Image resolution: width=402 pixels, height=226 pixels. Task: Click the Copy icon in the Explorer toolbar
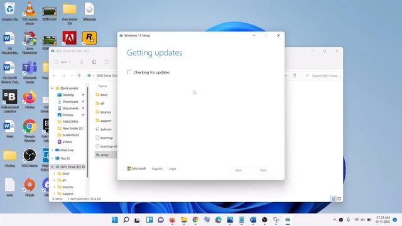[94, 62]
